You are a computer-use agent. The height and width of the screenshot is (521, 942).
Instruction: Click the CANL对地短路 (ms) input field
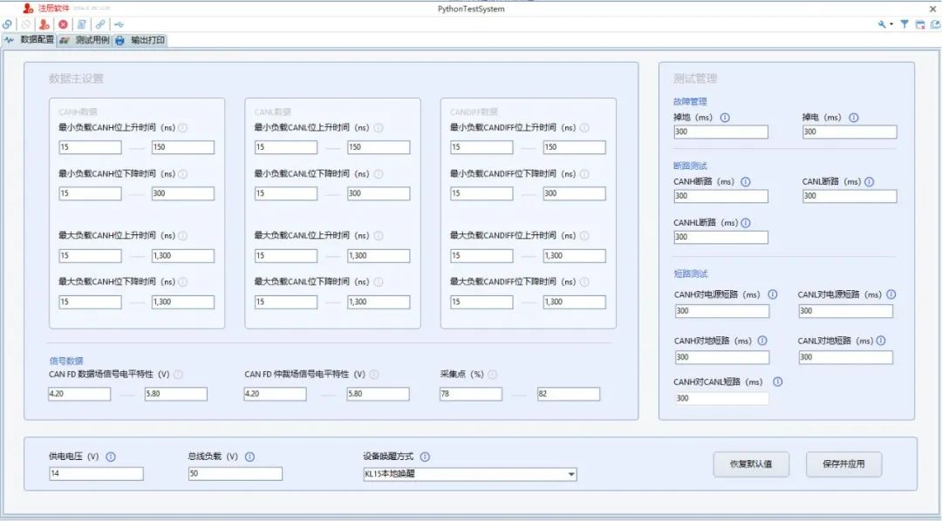(x=845, y=357)
